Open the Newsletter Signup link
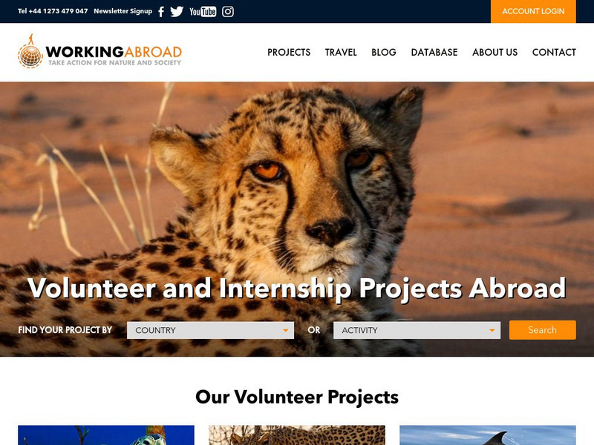The image size is (594, 445). (123, 11)
